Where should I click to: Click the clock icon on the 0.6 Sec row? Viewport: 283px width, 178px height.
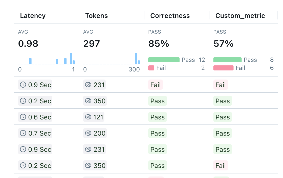coord(23,117)
